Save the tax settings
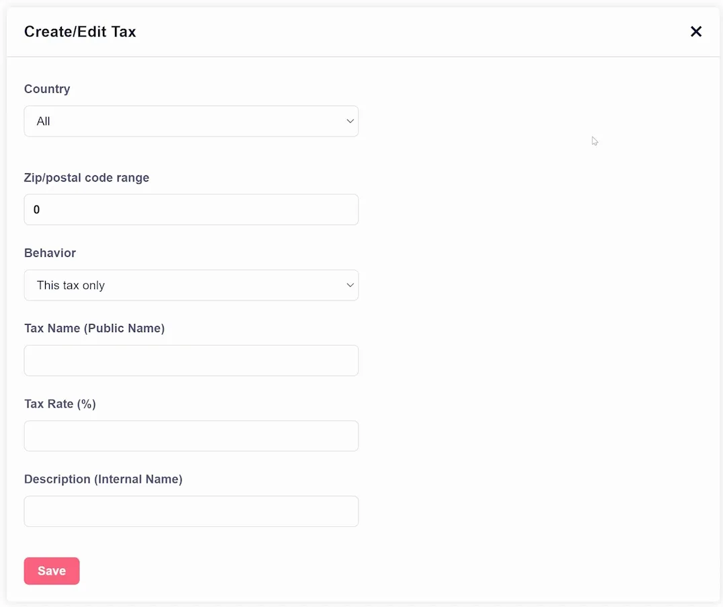The height and width of the screenshot is (607, 723). (52, 571)
